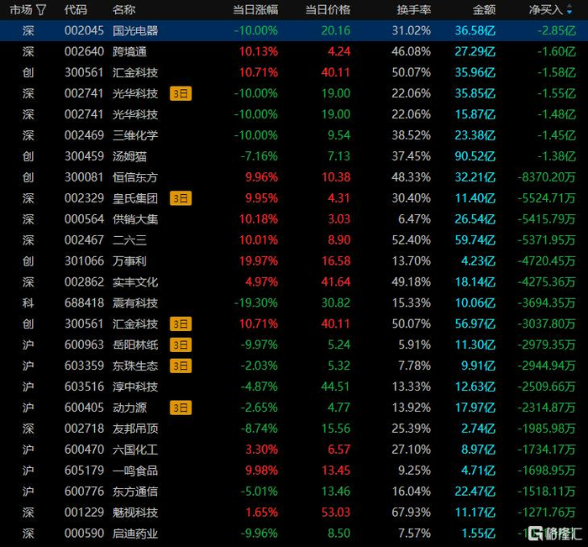The image size is (588, 547).
Task: Click the 90.52亿 amount cell
Action: (x=475, y=156)
